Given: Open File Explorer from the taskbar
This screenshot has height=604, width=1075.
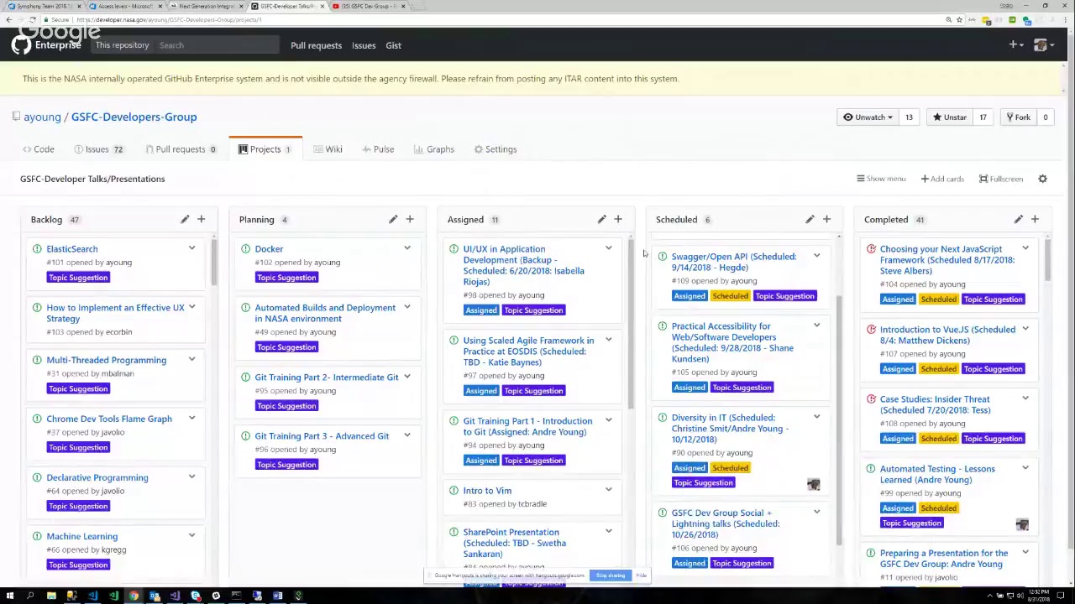Looking at the screenshot, I should tap(51, 596).
